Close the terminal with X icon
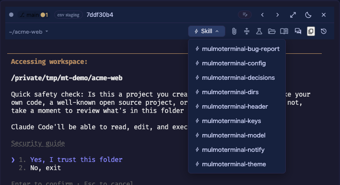 (324, 15)
